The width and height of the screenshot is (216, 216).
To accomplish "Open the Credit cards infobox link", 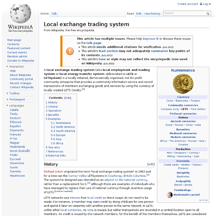I will 171,165.
